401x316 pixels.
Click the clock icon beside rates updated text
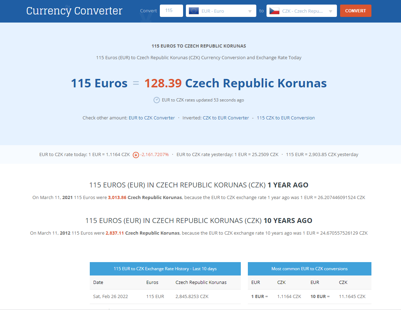tap(157, 100)
